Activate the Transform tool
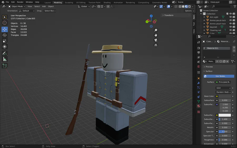This screenshot has width=237, height=148. pos(4,47)
